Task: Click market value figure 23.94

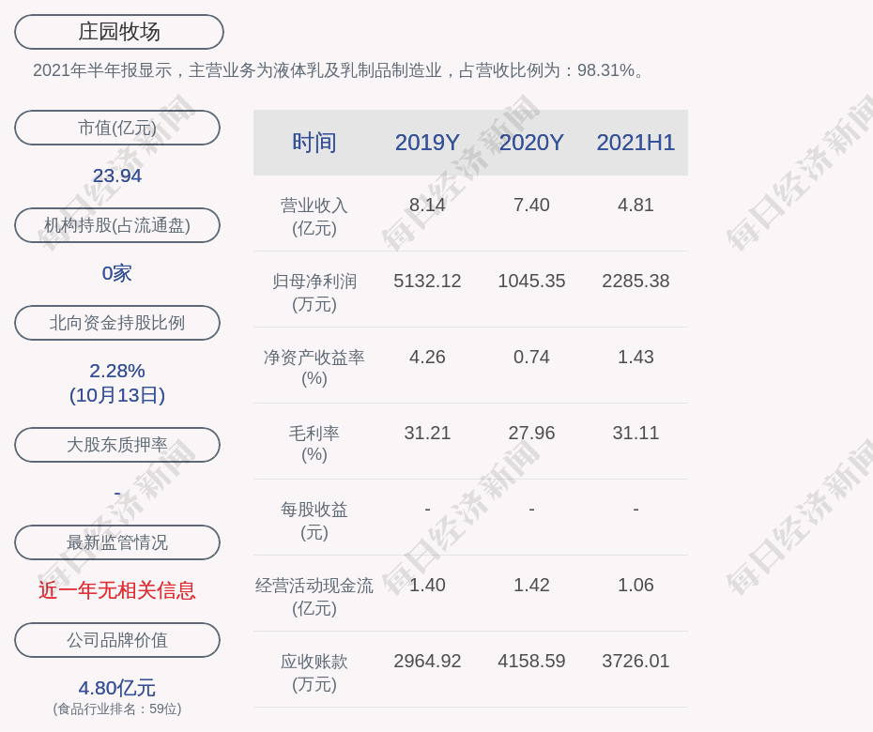Action: 117,175
